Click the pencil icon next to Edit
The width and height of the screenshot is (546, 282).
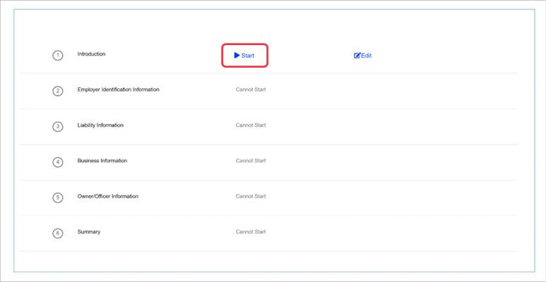(x=357, y=56)
